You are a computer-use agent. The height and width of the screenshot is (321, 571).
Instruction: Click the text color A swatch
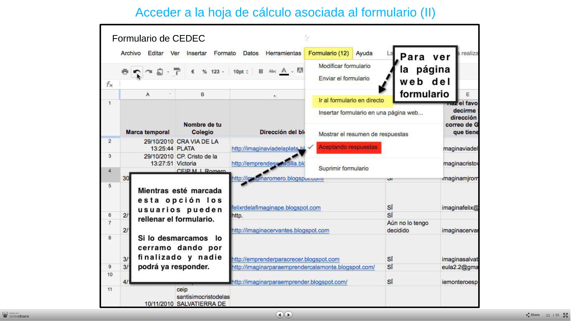(284, 71)
